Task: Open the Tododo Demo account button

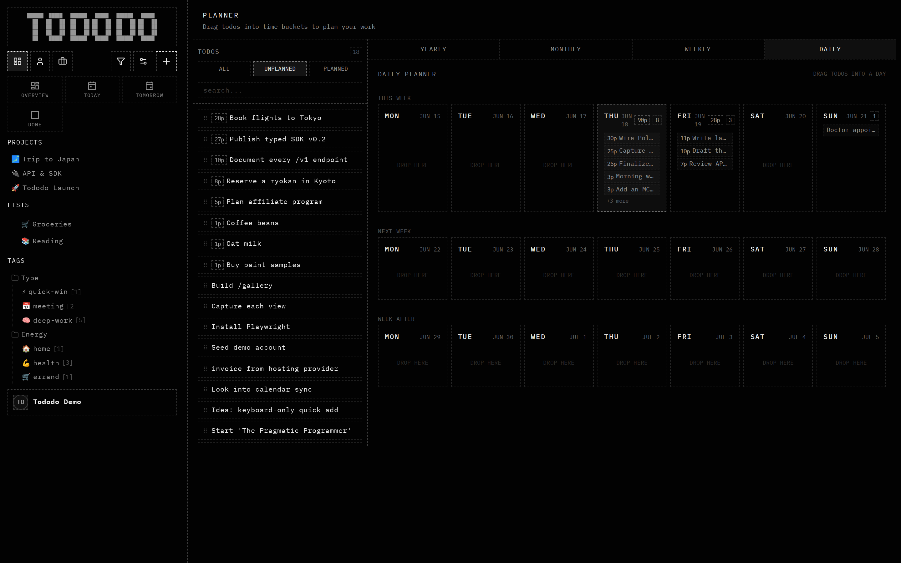Action: [92, 402]
